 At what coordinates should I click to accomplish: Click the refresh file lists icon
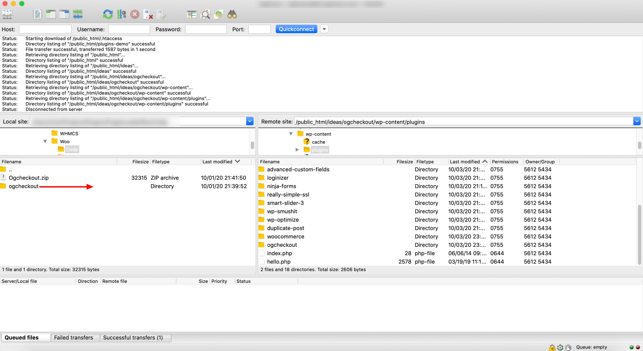[107, 14]
